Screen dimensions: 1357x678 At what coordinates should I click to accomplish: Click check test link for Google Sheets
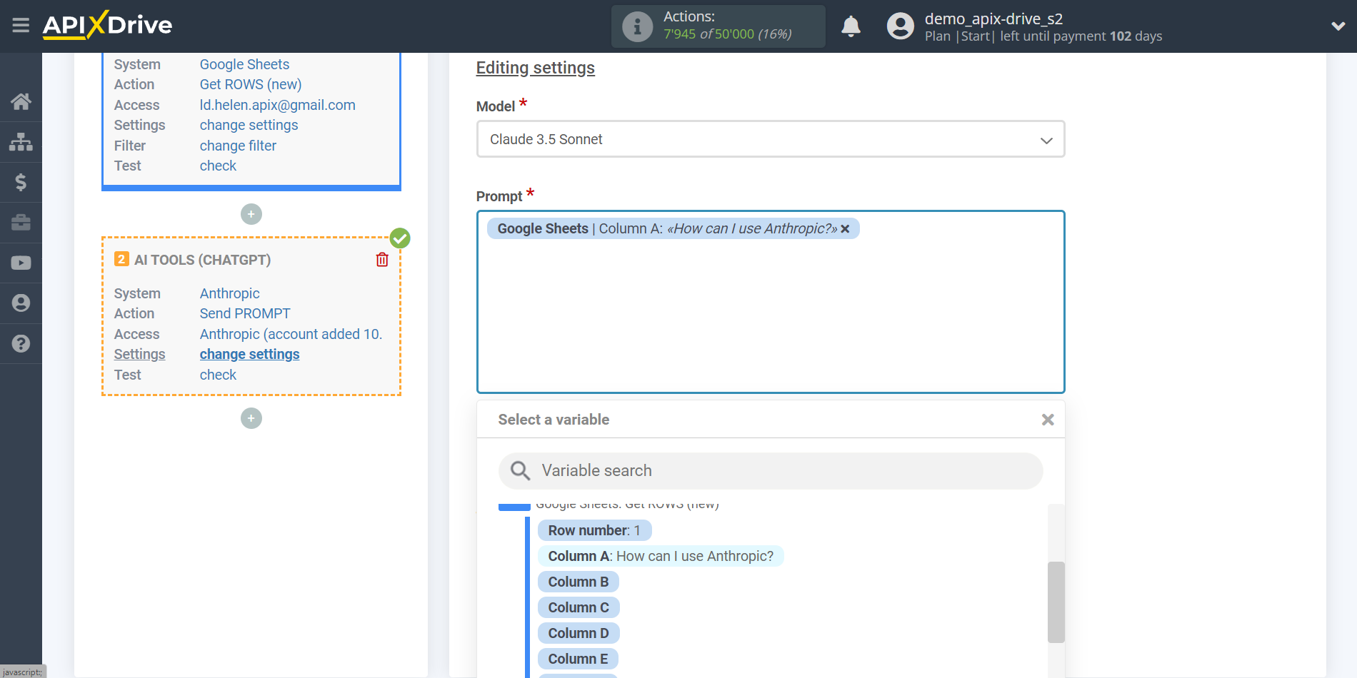(218, 166)
